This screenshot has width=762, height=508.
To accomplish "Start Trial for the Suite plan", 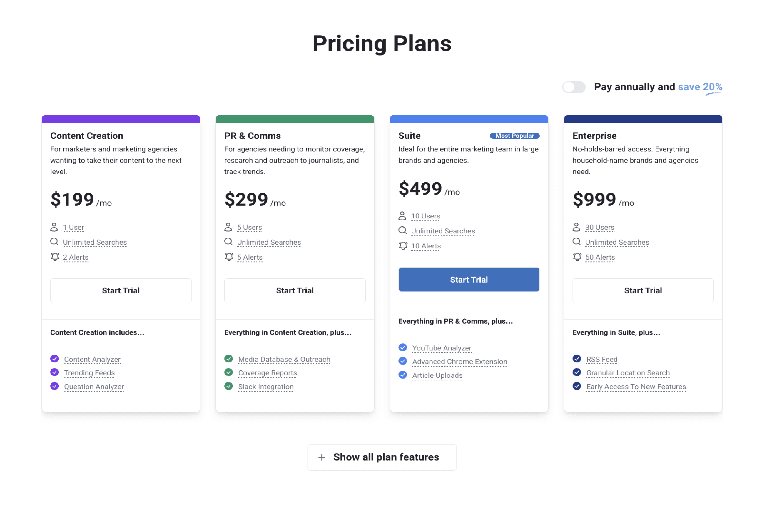I will pyautogui.click(x=469, y=279).
